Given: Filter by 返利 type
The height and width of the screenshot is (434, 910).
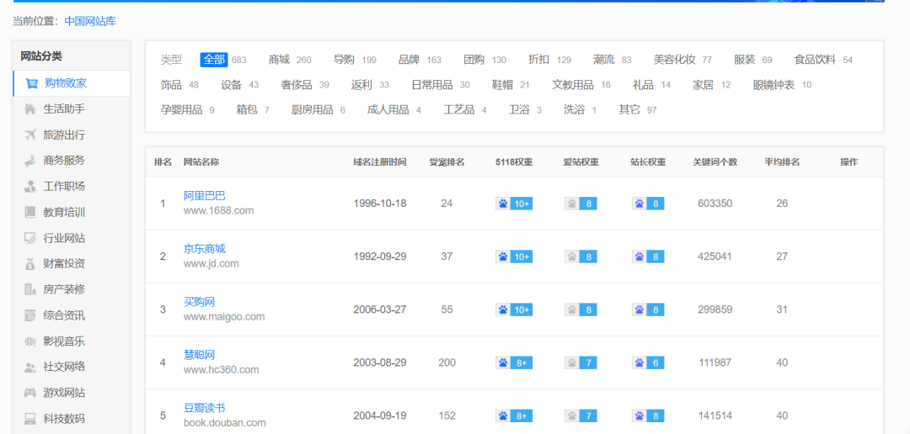Looking at the screenshot, I should point(361,85).
